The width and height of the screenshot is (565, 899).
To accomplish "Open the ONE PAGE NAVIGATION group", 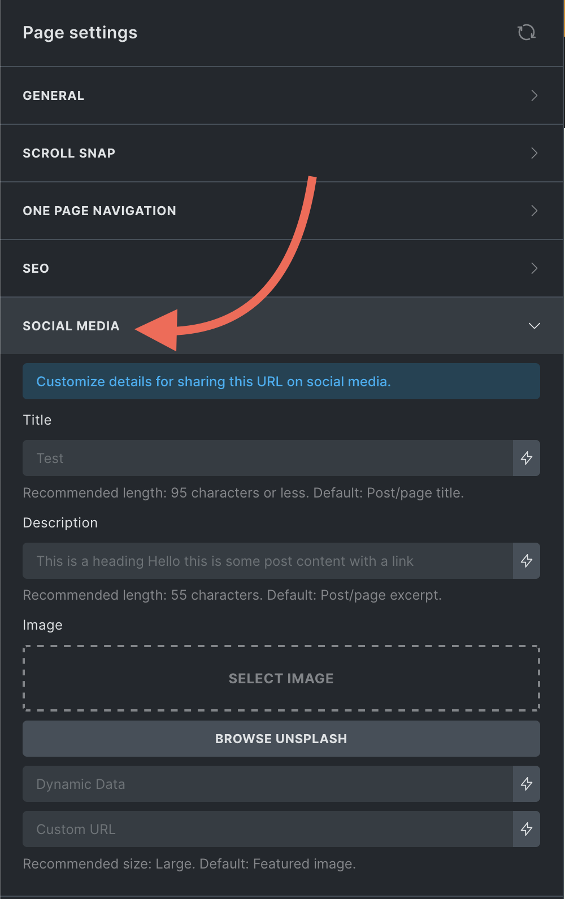I will 281,211.
